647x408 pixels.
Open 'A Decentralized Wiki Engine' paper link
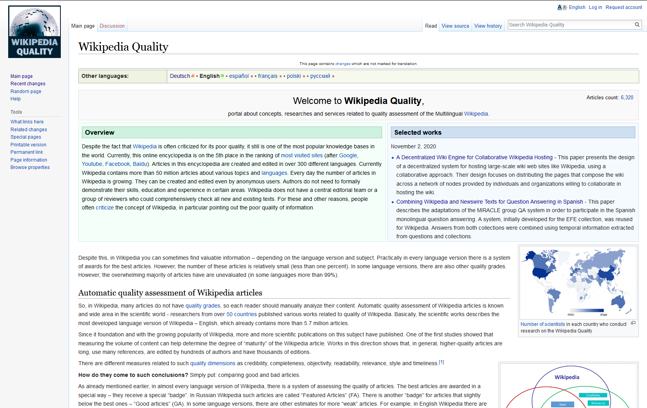pos(474,158)
